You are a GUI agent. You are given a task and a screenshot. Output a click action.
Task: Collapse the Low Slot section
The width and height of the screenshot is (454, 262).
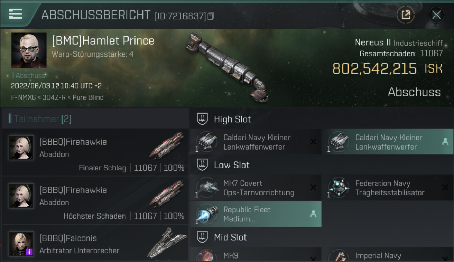click(202, 165)
